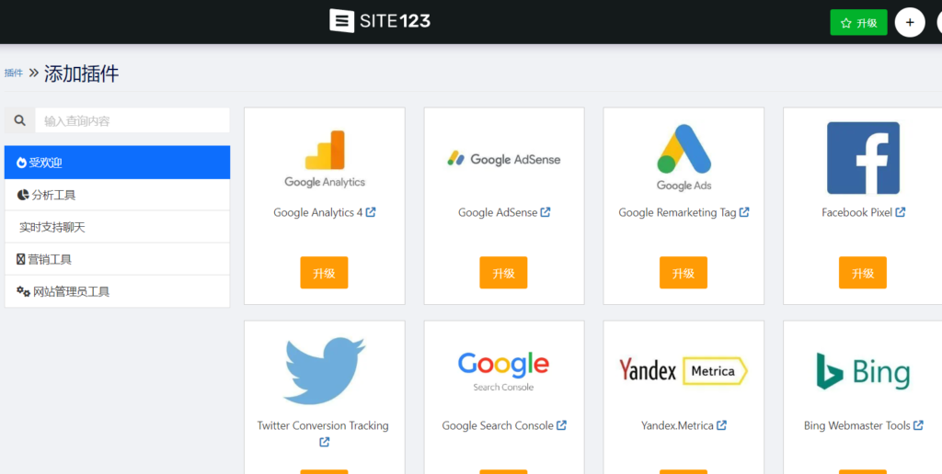
Task: Click the Google Ads logo
Action: point(684,157)
